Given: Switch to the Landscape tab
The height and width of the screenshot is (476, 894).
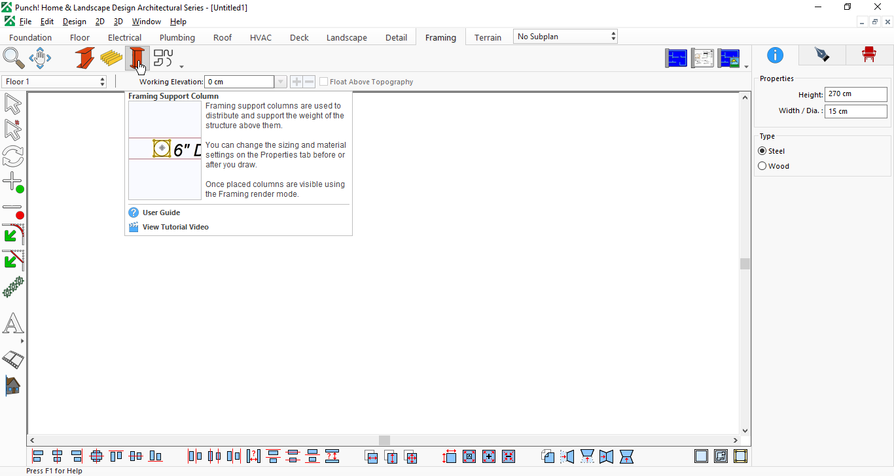Looking at the screenshot, I should (347, 37).
